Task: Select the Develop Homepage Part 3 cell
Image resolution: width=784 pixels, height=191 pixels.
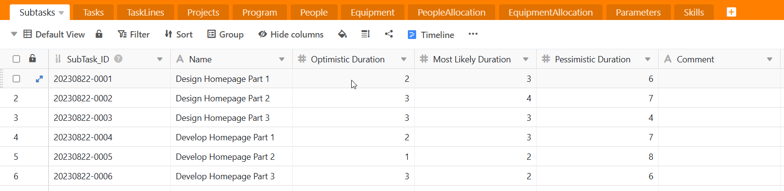Action: (x=231, y=176)
